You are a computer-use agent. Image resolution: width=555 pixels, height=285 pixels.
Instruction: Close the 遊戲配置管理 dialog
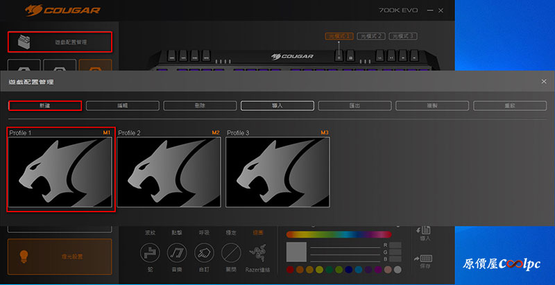pos(544,81)
